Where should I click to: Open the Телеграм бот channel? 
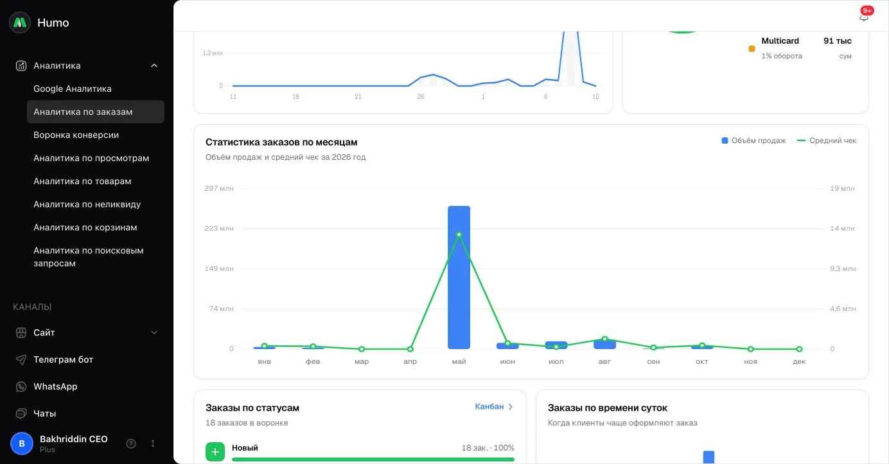tap(64, 359)
